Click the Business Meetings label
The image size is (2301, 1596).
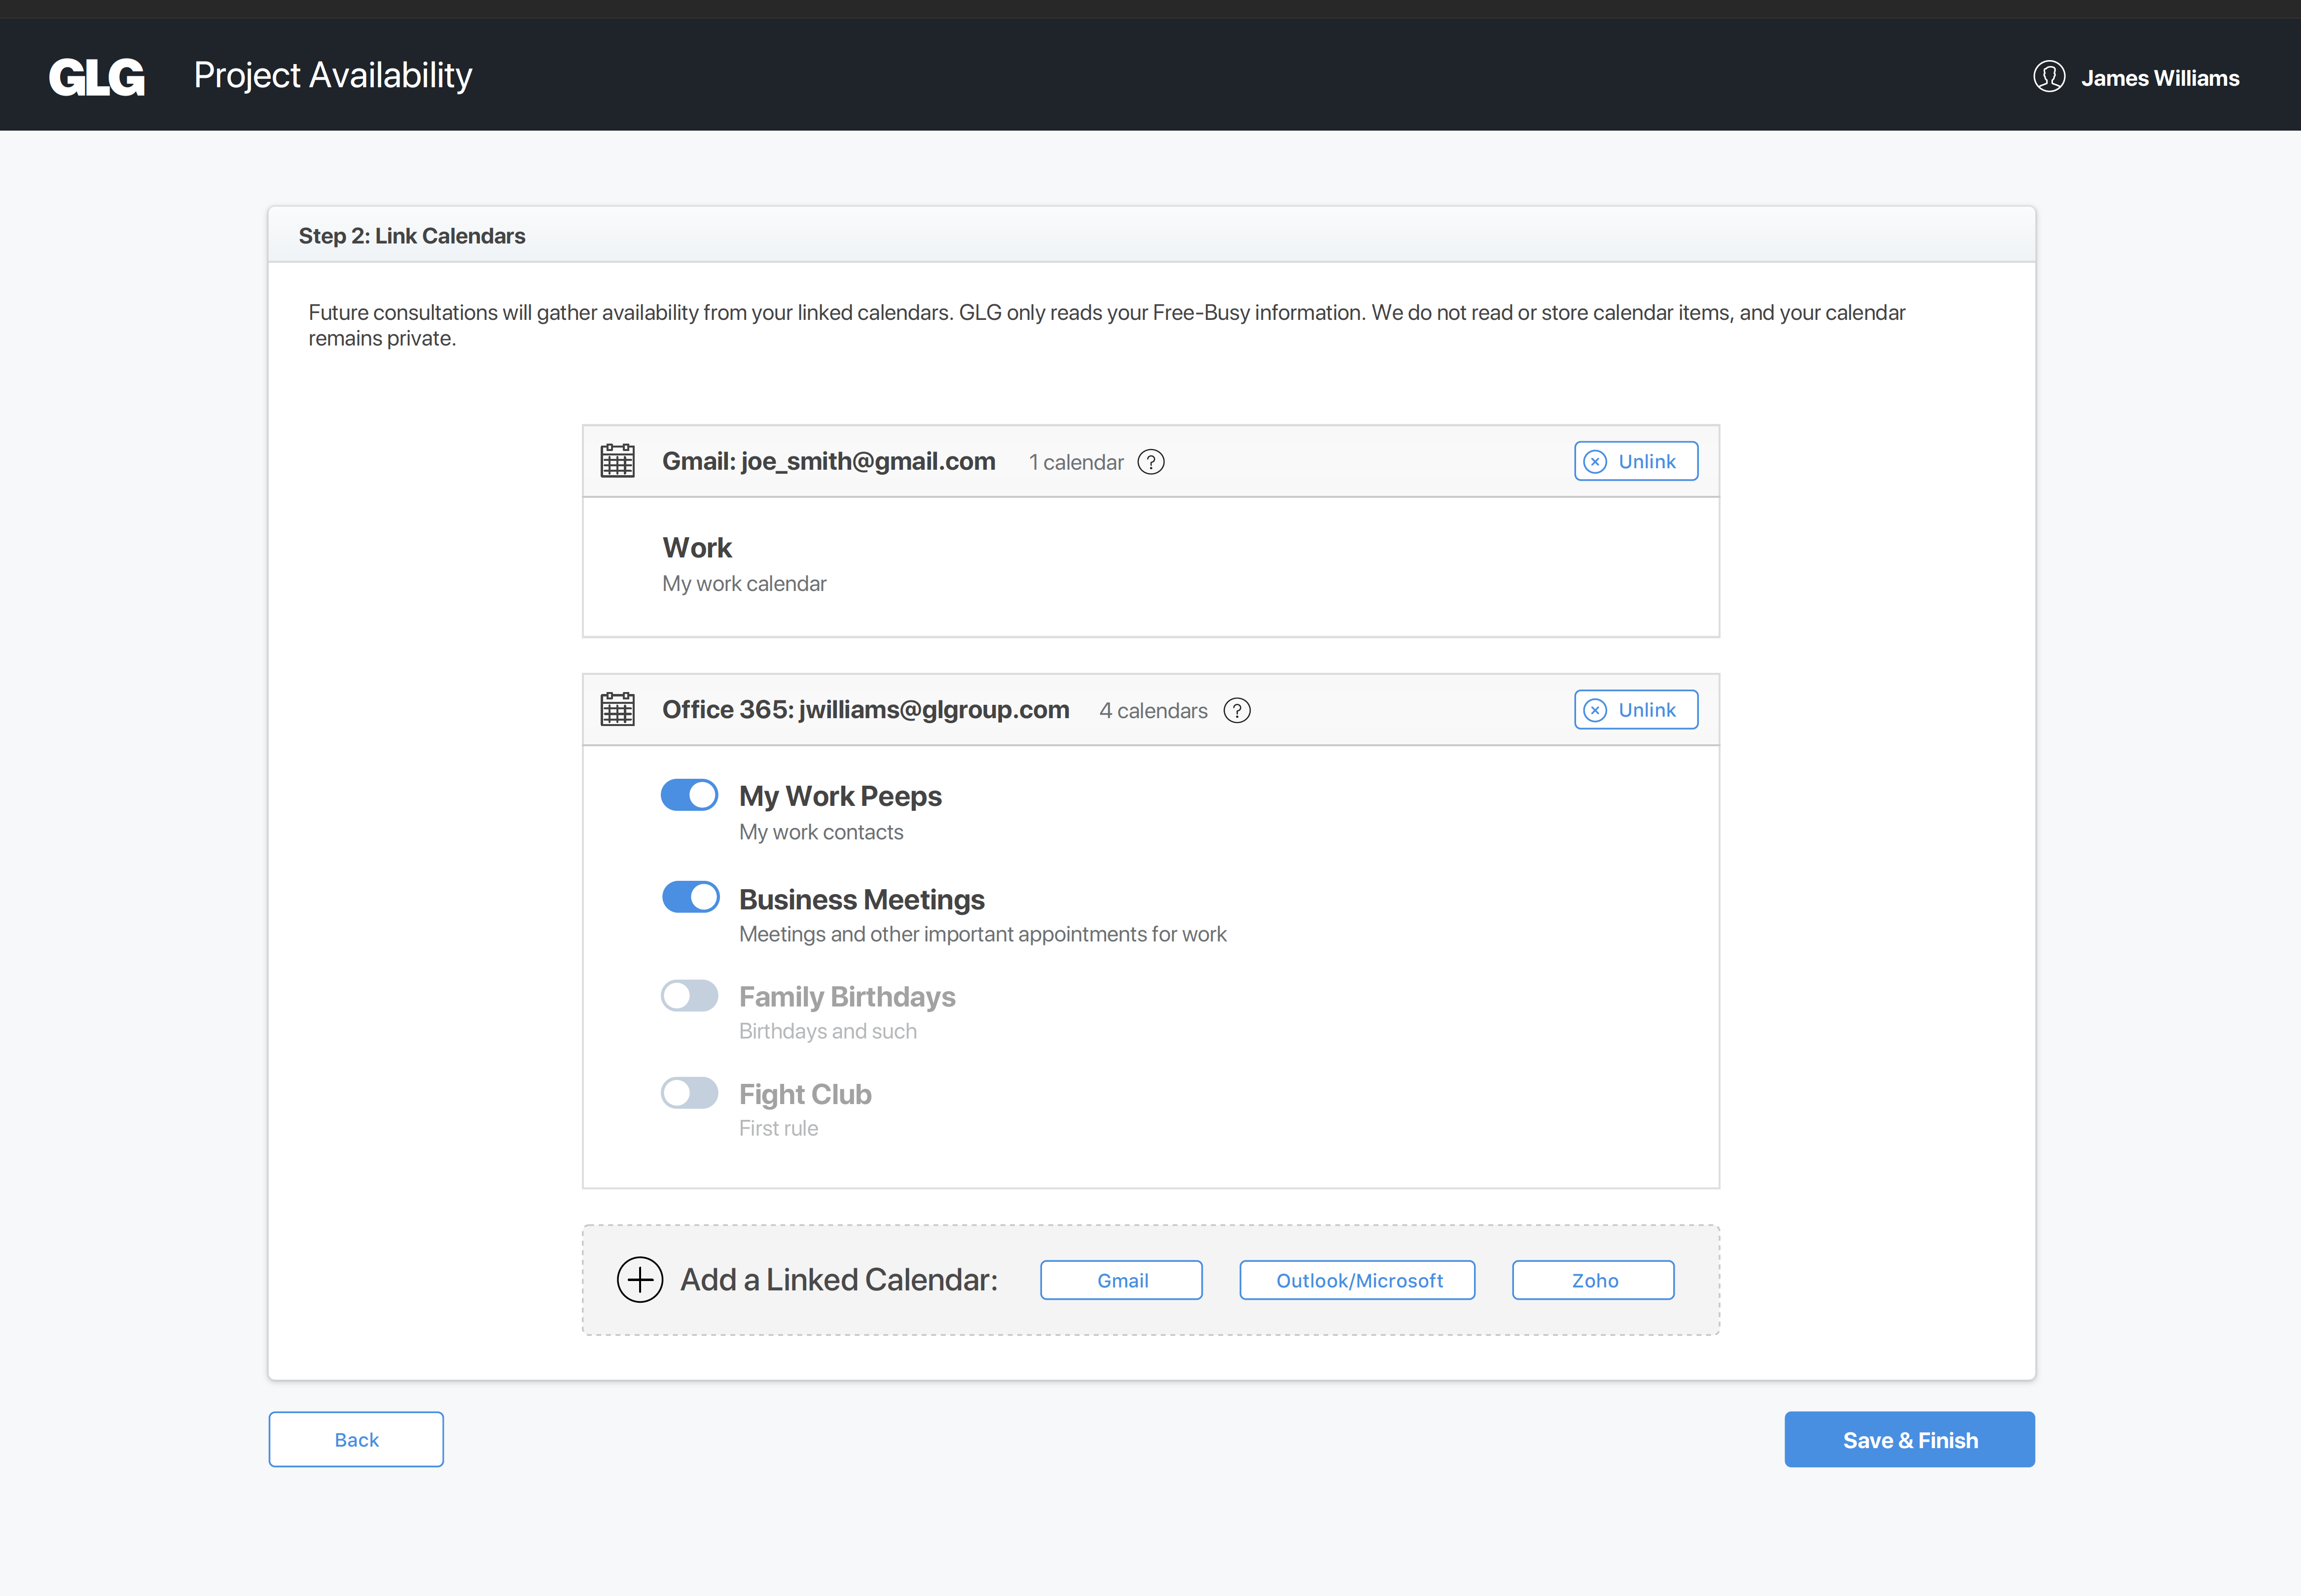[x=862, y=899]
